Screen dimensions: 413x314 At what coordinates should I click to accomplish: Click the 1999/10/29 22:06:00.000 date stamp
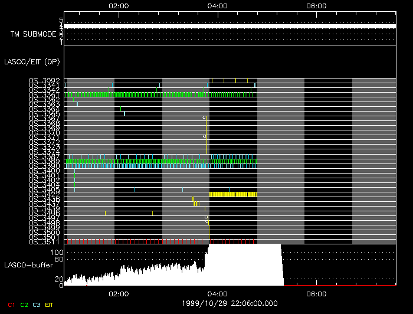(x=230, y=303)
